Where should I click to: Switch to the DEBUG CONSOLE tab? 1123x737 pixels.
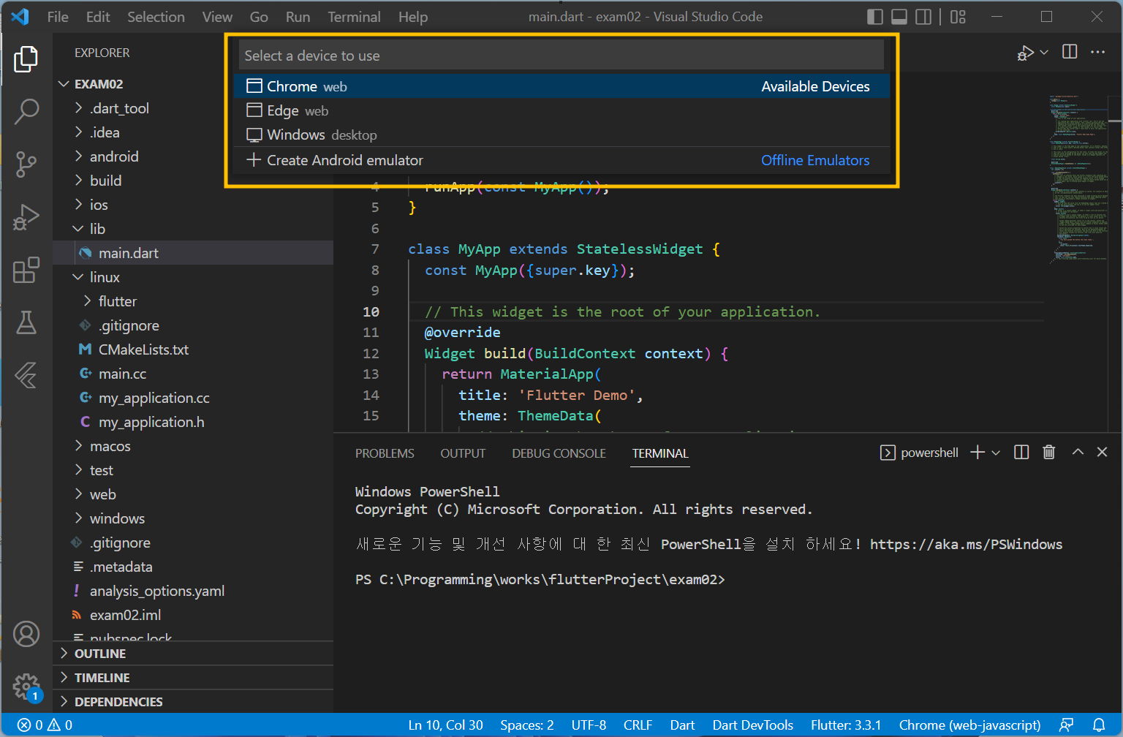click(x=559, y=453)
